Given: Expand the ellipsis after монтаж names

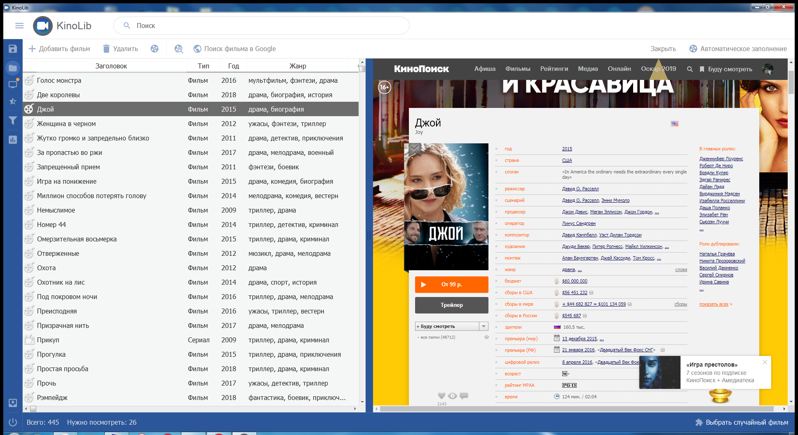Looking at the screenshot, I should tap(659, 258).
